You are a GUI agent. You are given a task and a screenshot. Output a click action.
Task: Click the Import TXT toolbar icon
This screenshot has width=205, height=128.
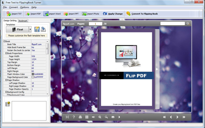tap(9, 14)
